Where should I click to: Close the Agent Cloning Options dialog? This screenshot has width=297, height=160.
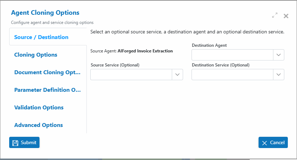(286, 16)
